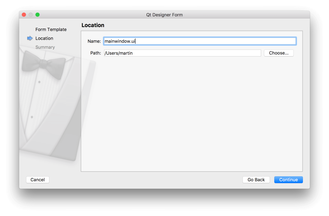Click the green zoom window button
This screenshot has height=216, width=329.
37,15
